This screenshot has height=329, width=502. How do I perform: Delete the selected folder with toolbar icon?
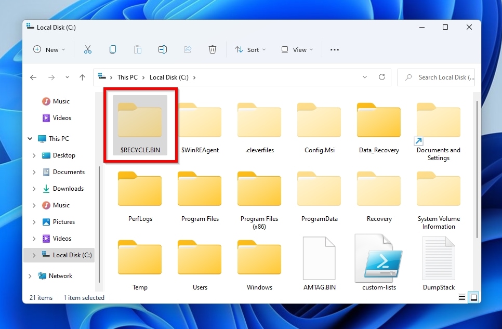coord(212,49)
